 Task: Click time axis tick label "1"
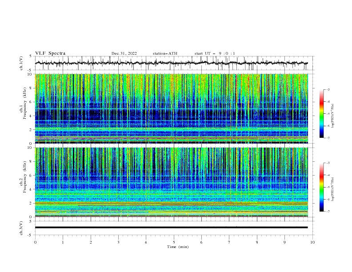(63, 242)
